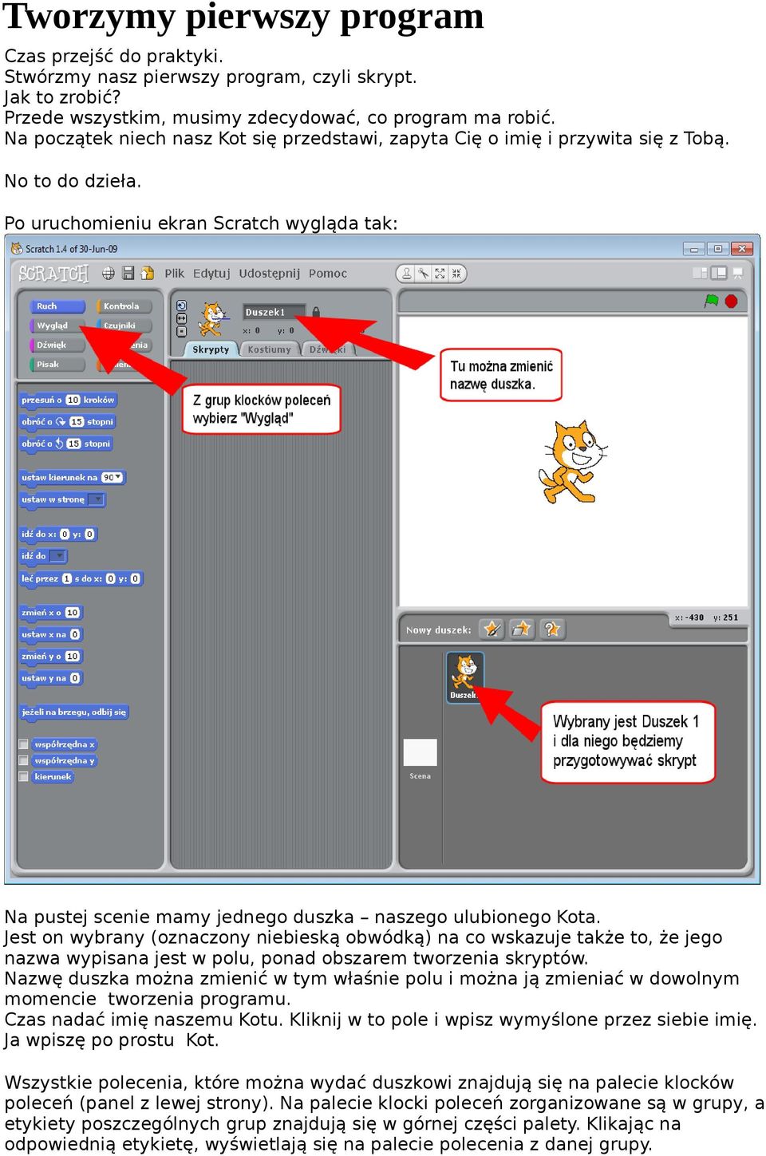Viewport: 766px width, 1156px height.
Task: Click the cat preview above the script tabs
Action: (213, 318)
